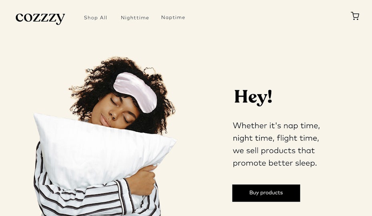Viewport: 372px width, 216px height.
Task: Open the shopping cart icon
Action: (355, 16)
